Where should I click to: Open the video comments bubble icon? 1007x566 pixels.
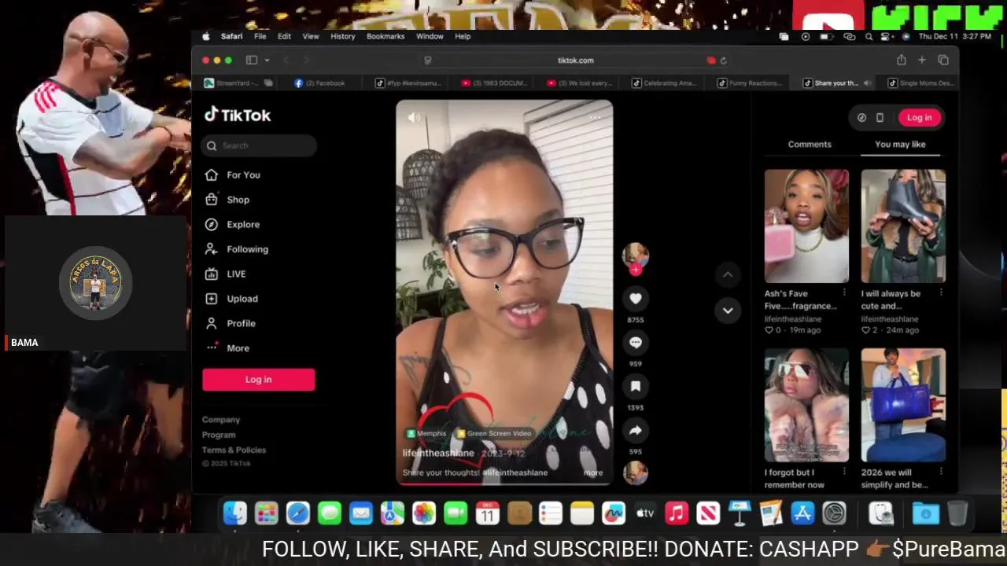click(636, 343)
